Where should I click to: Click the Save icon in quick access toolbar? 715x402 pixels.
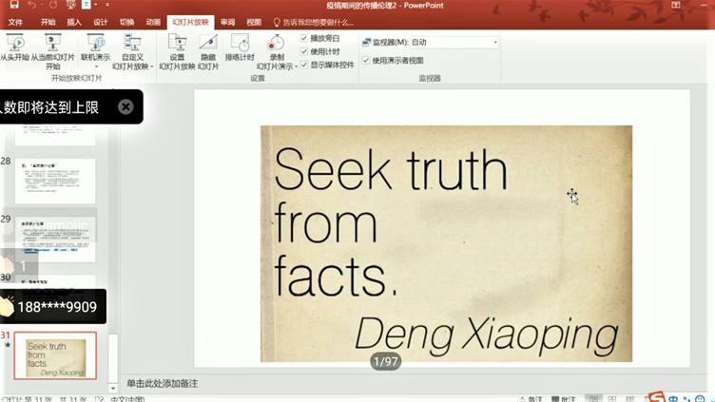click(13, 6)
